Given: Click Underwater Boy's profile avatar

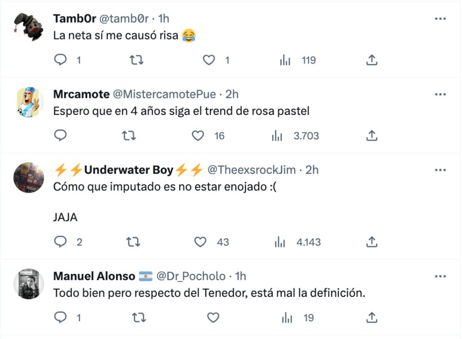Looking at the screenshot, I should coord(28,178).
